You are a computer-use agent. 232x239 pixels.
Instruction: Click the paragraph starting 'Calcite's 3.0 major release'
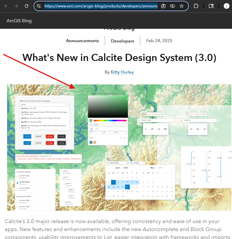pyautogui.click(x=117, y=229)
